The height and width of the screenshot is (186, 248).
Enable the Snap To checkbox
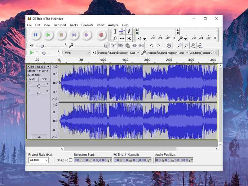coord(71,160)
